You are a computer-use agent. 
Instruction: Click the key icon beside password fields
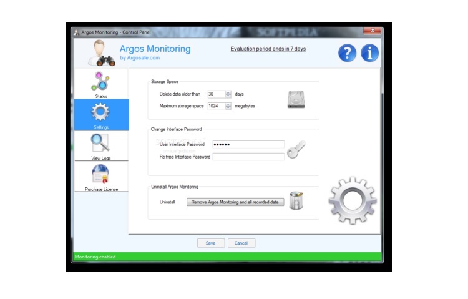(x=296, y=149)
